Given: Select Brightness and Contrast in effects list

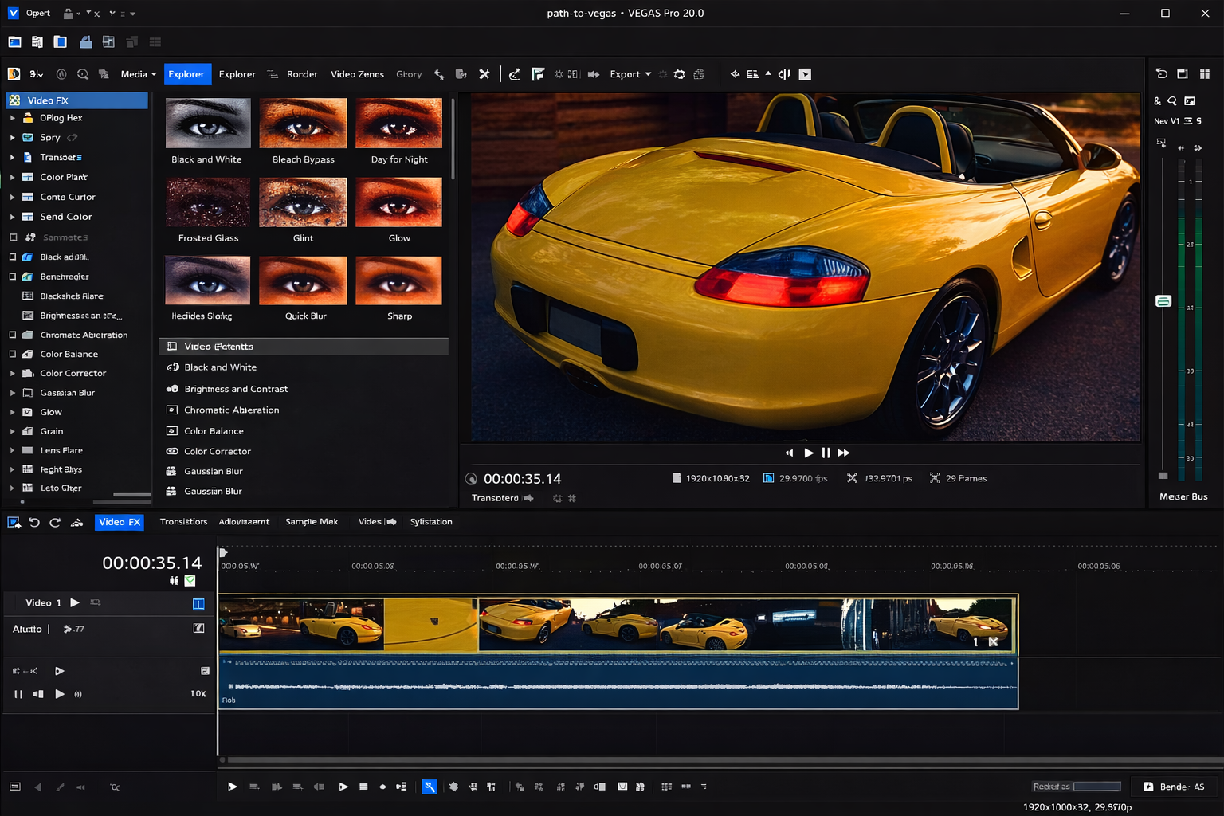Looking at the screenshot, I should pyautogui.click(x=236, y=389).
